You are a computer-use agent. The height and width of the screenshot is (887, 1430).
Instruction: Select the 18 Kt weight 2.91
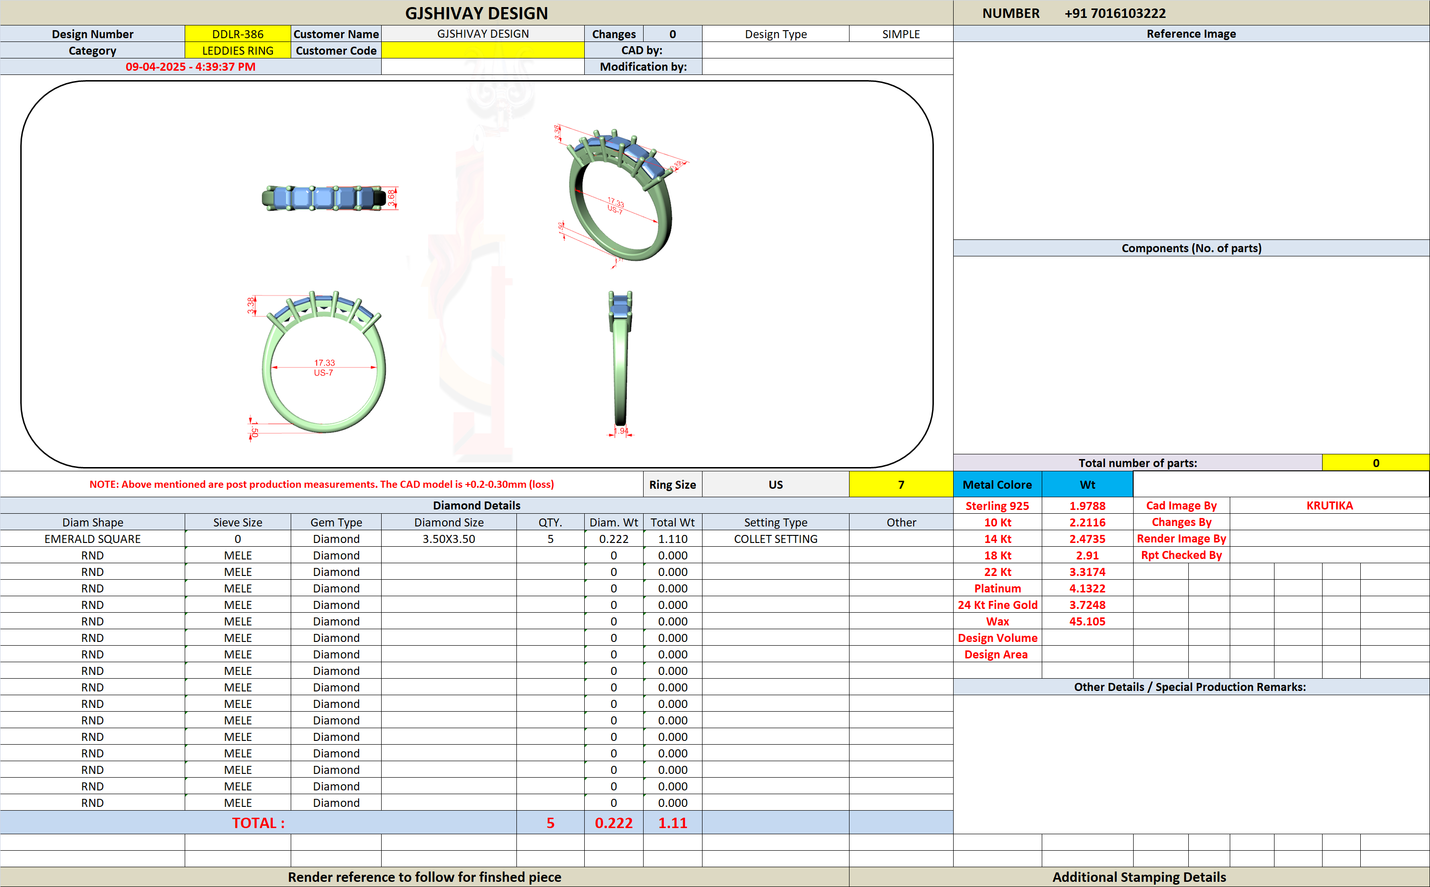1087,555
